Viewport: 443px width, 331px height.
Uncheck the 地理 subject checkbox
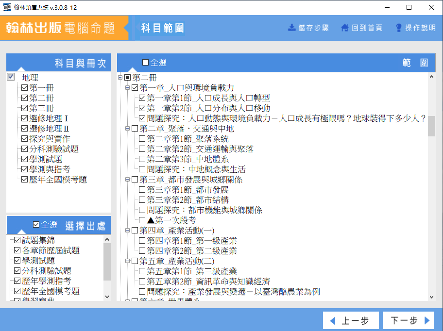tap(11, 77)
